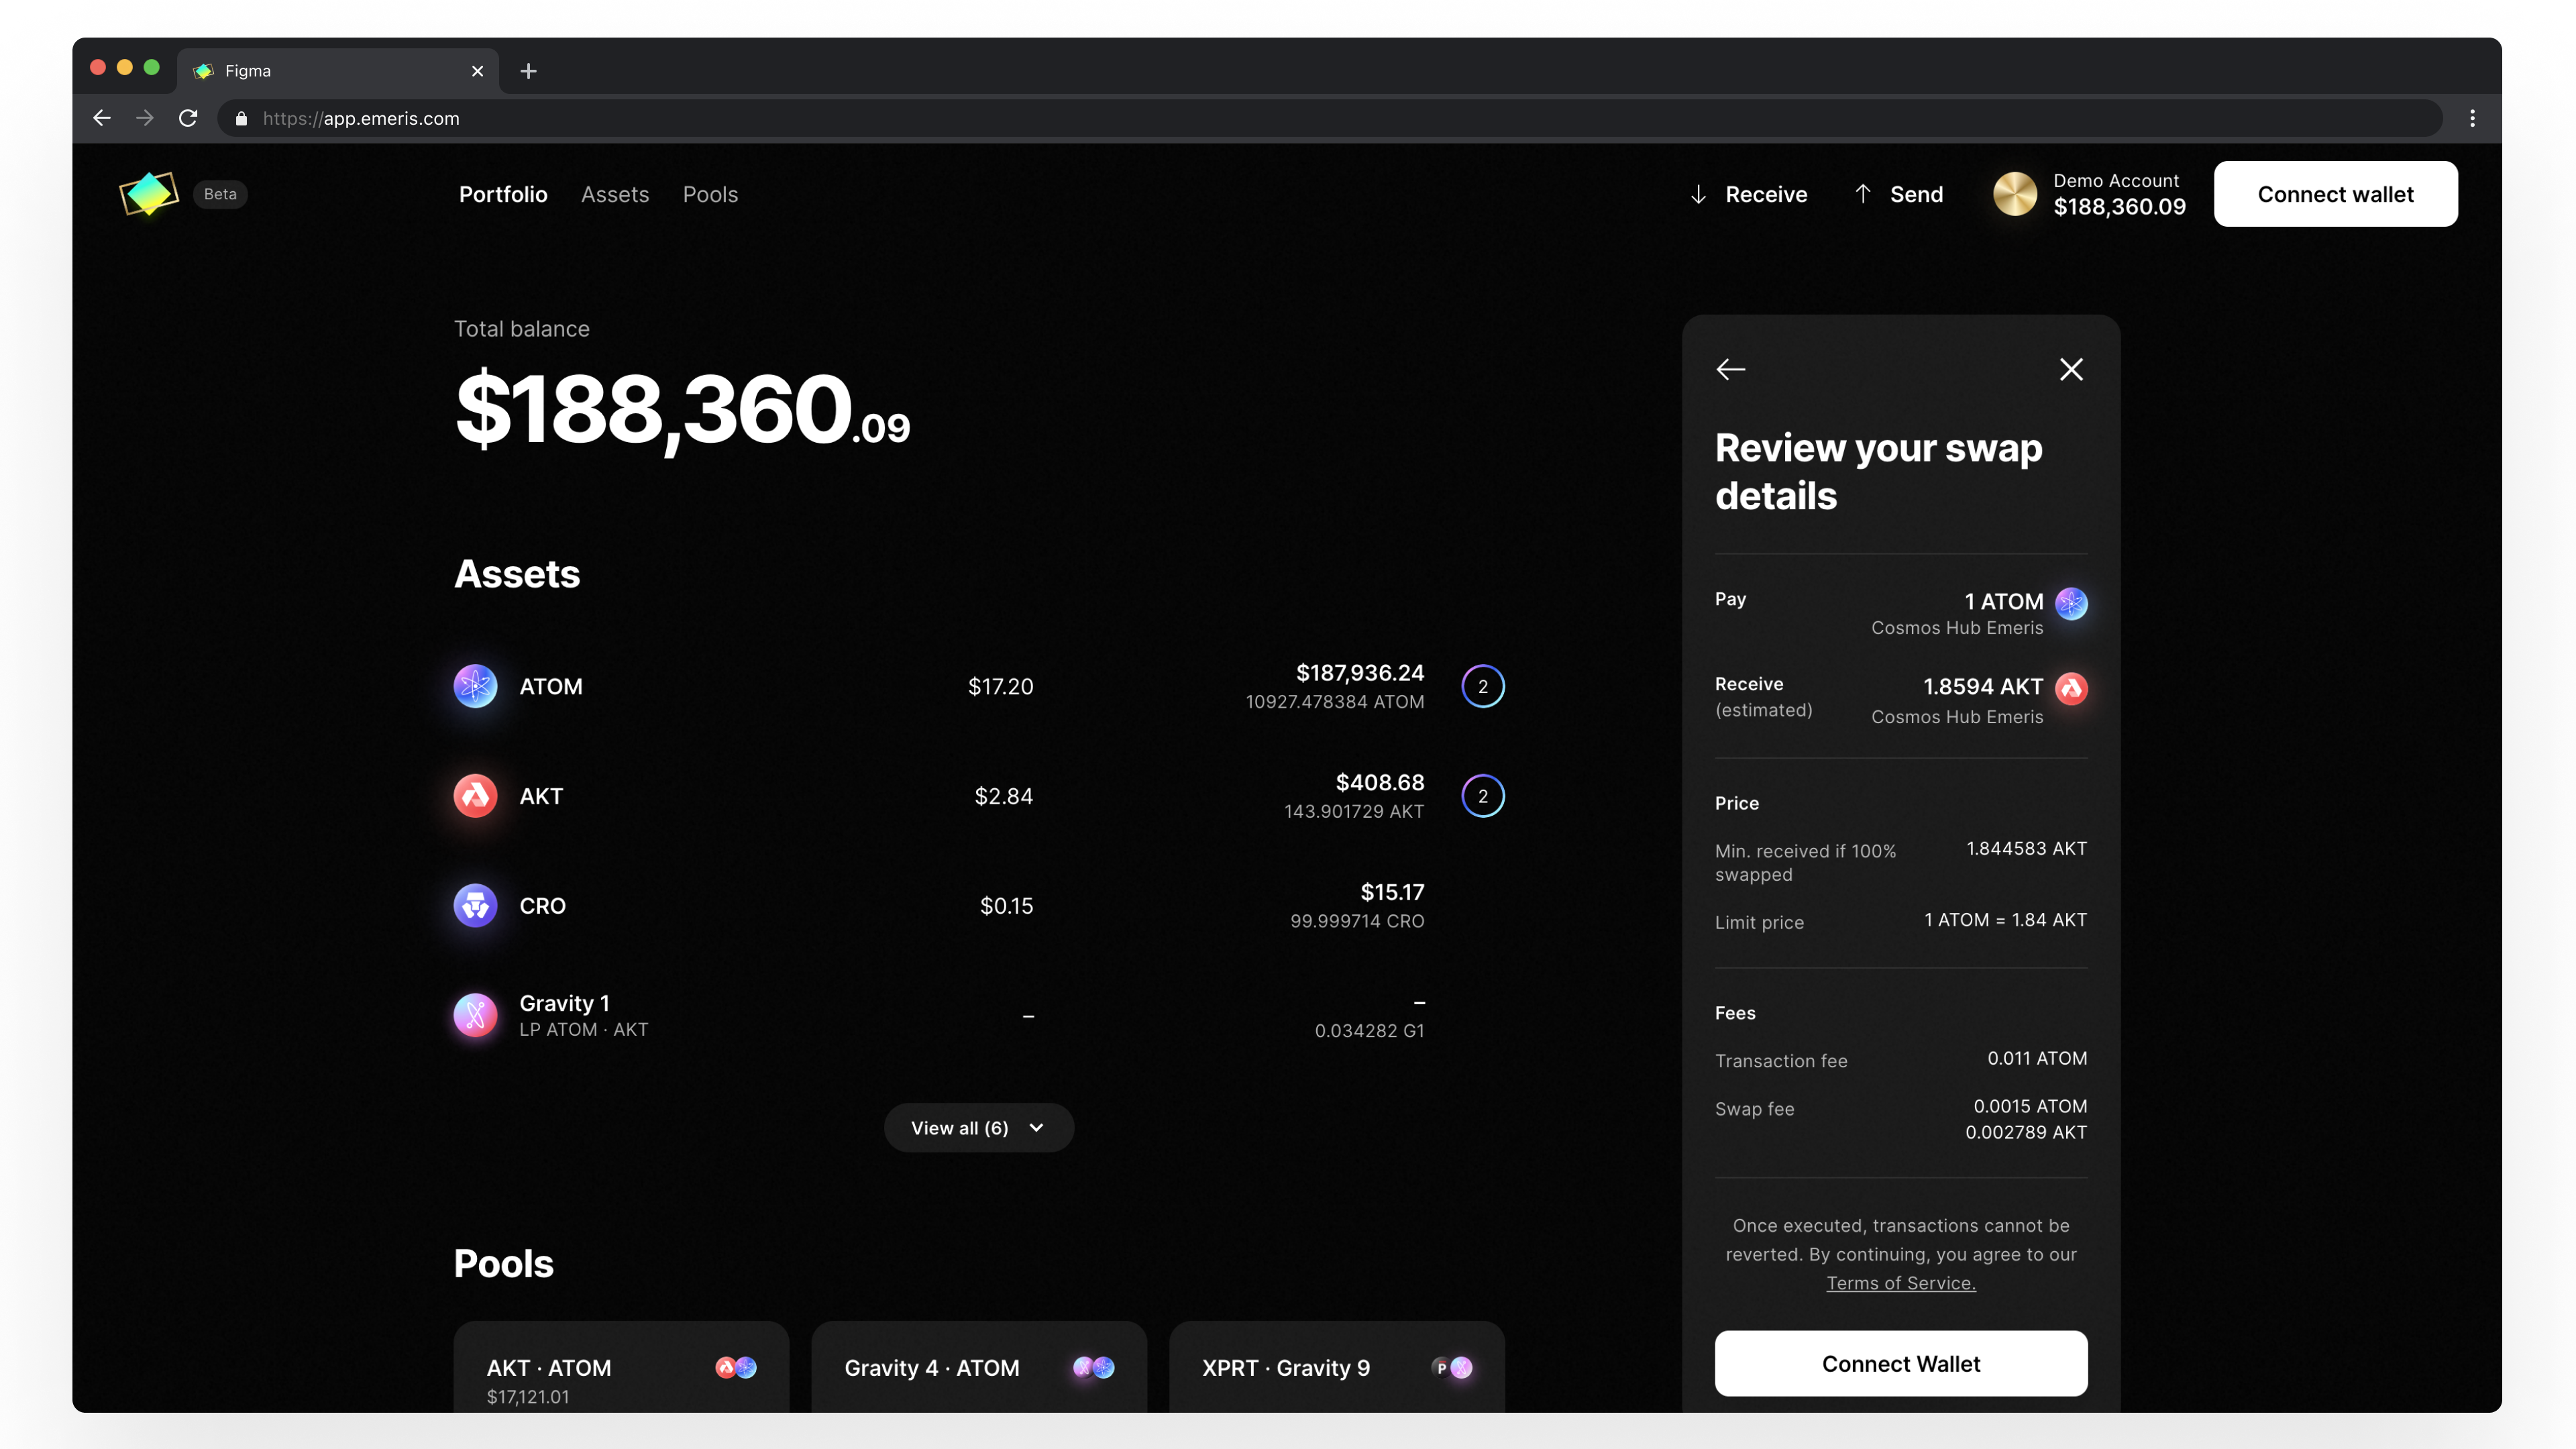Click the $17,121.01 pool value
Image resolution: width=2576 pixels, height=1449 pixels.
pyautogui.click(x=527, y=1397)
